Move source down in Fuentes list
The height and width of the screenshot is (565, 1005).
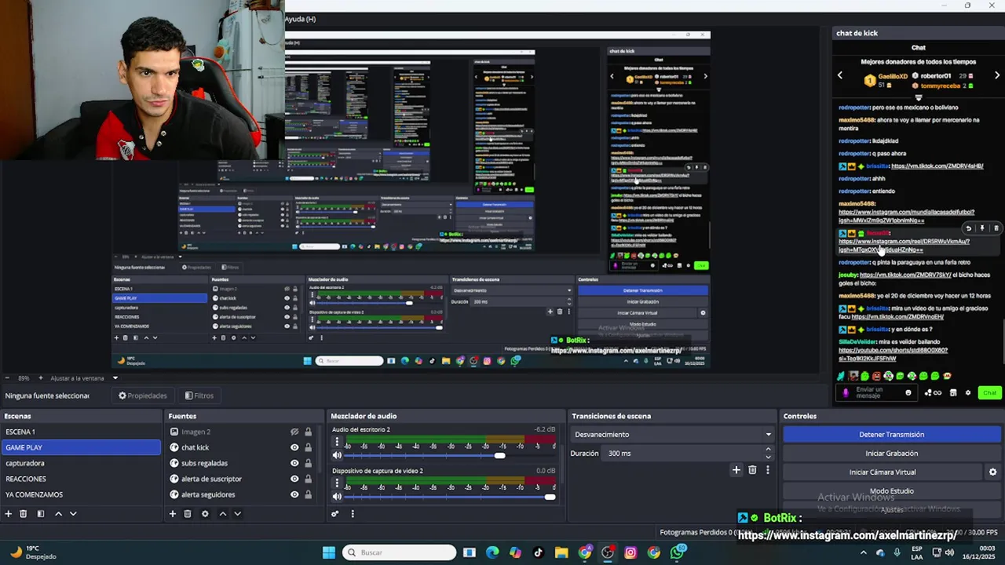point(237,514)
